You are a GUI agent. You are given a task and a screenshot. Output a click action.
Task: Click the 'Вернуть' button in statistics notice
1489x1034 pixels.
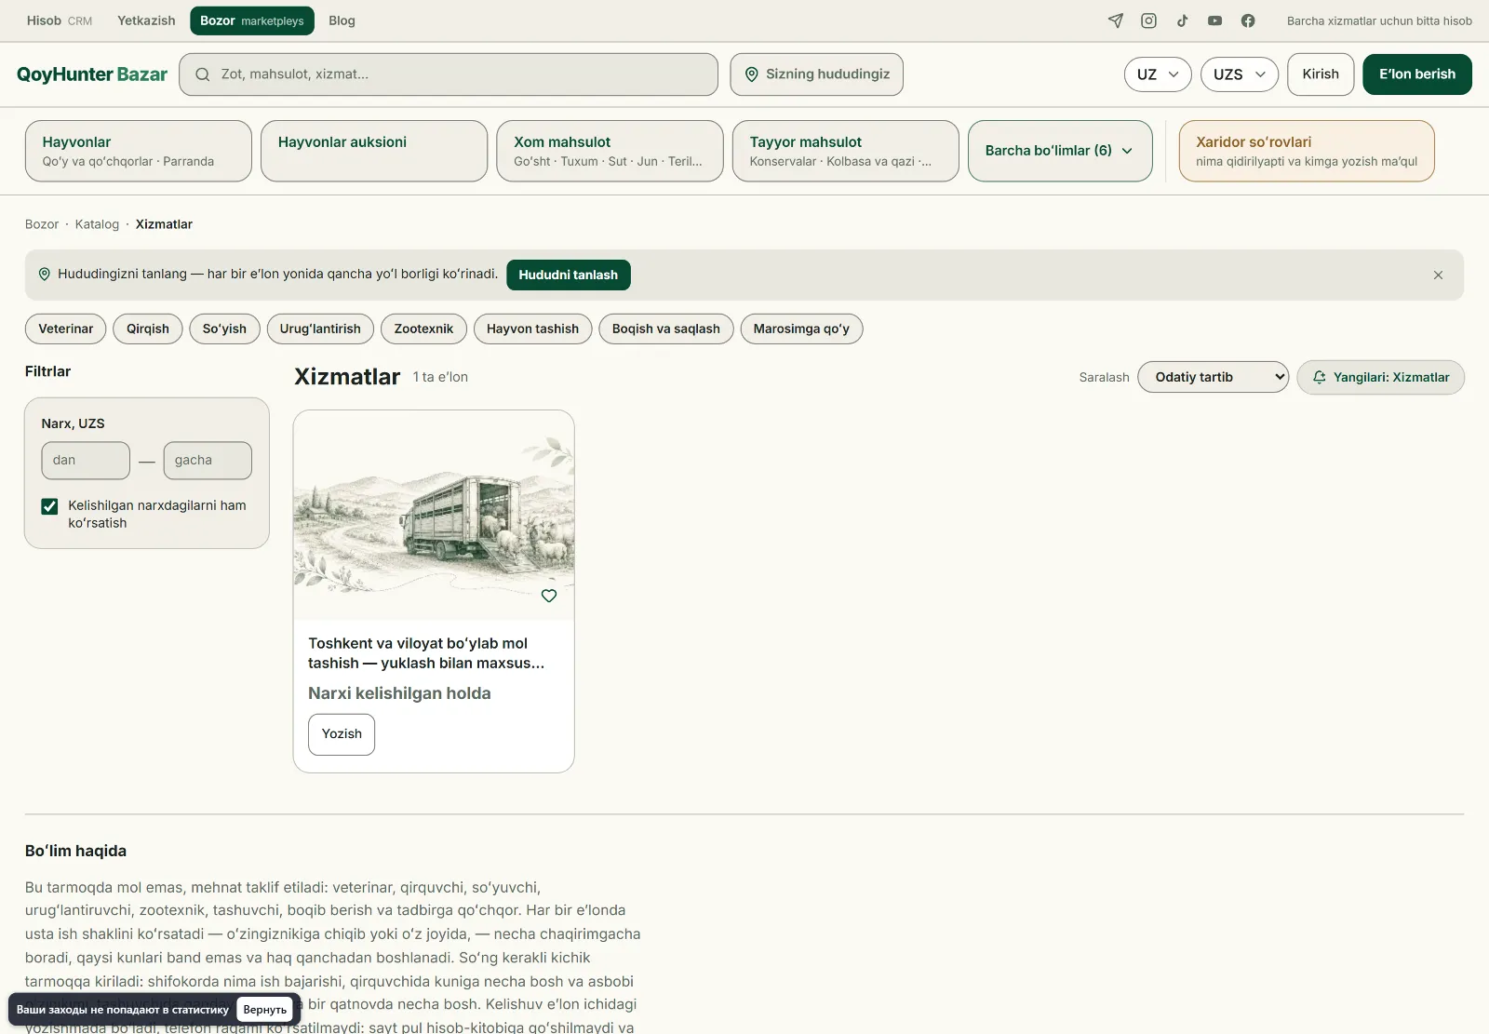click(265, 1010)
